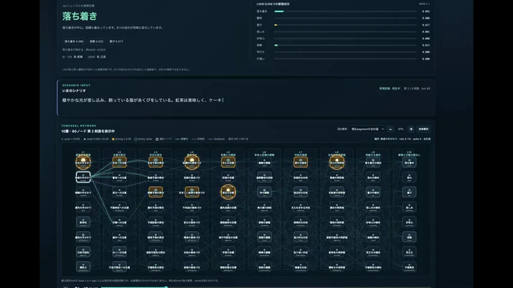The height and width of the screenshot is (288, 513).
Task: Select the glowing safety node in L8
Action: click(336, 162)
